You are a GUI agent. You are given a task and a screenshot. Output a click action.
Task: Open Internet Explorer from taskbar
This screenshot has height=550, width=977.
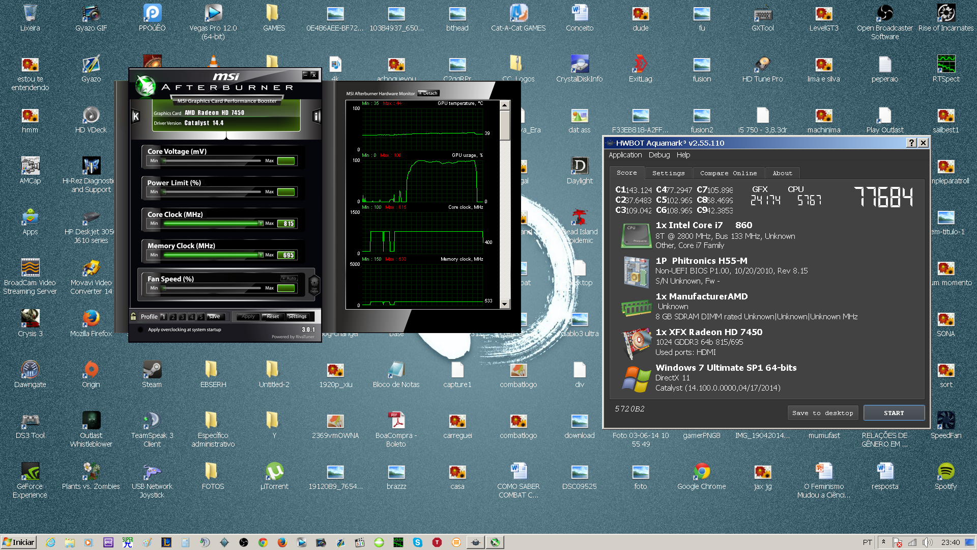50,542
